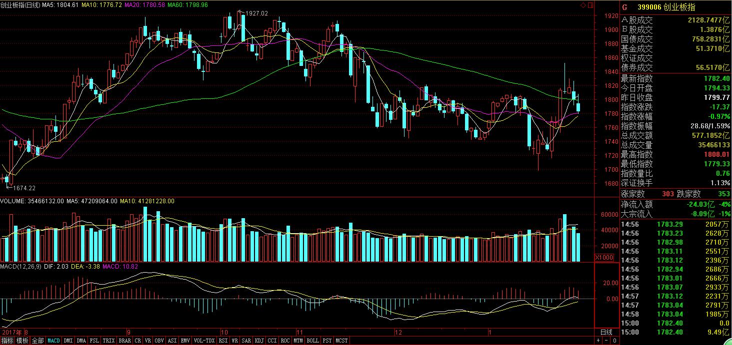Select the SAR indicator tab
Viewport: 732px width, 345px height.
point(246,341)
